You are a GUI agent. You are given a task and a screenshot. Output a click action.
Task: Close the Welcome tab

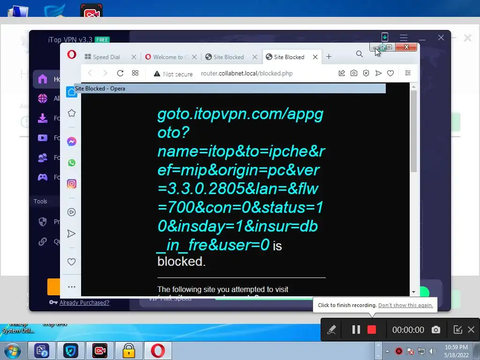coord(195,57)
